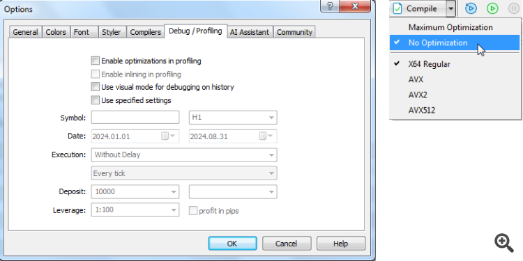Toggle Enable inlining in profiling checkbox
This screenshot has width=523, height=261.
point(95,74)
